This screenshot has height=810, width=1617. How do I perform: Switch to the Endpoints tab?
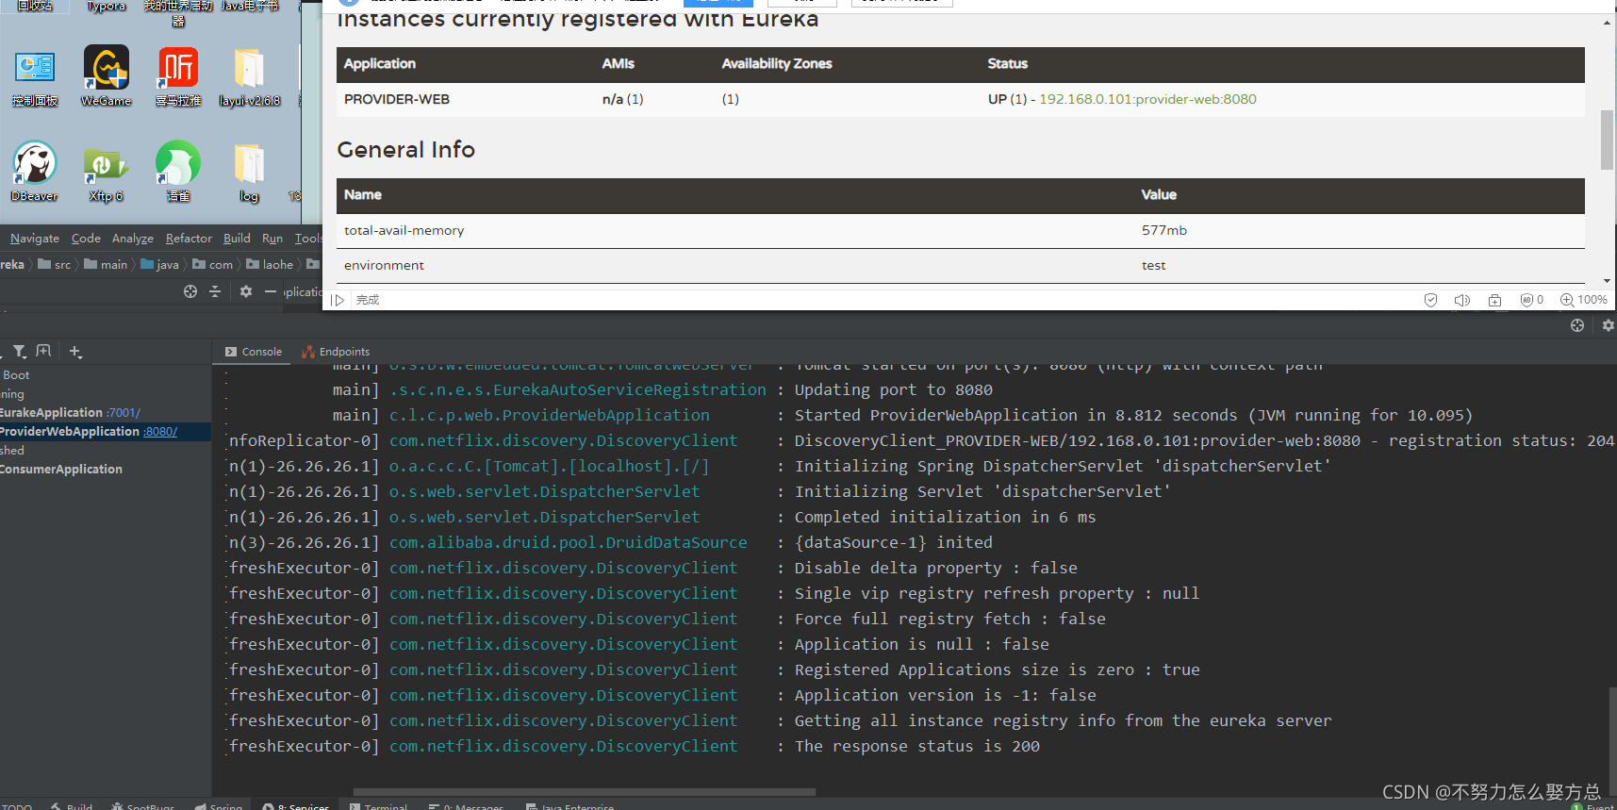point(336,352)
